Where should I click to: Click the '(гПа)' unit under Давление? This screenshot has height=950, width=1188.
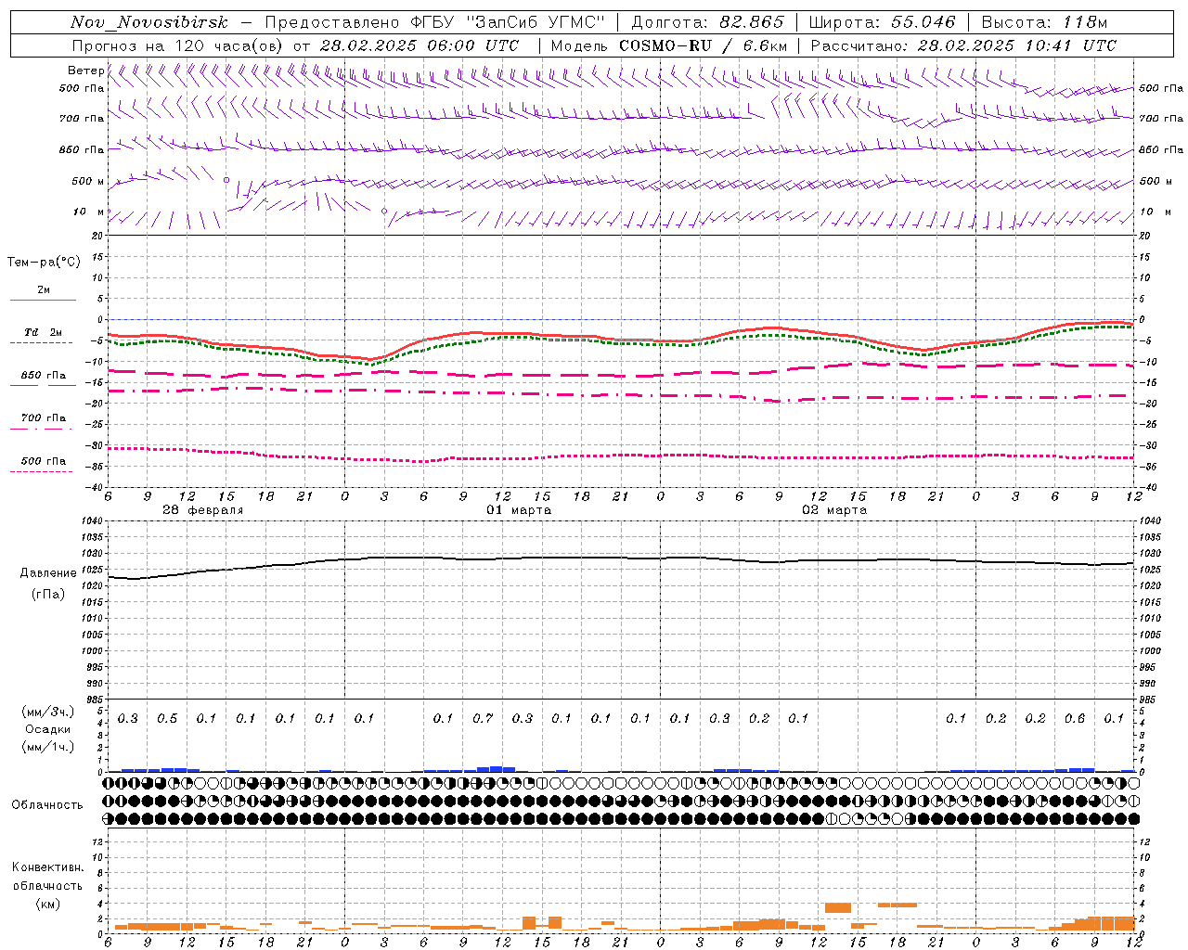click(48, 594)
